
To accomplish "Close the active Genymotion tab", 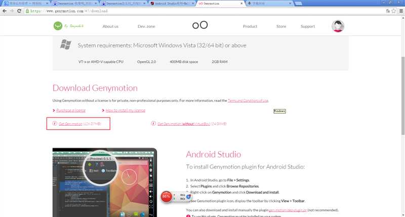I will pos(241,4).
